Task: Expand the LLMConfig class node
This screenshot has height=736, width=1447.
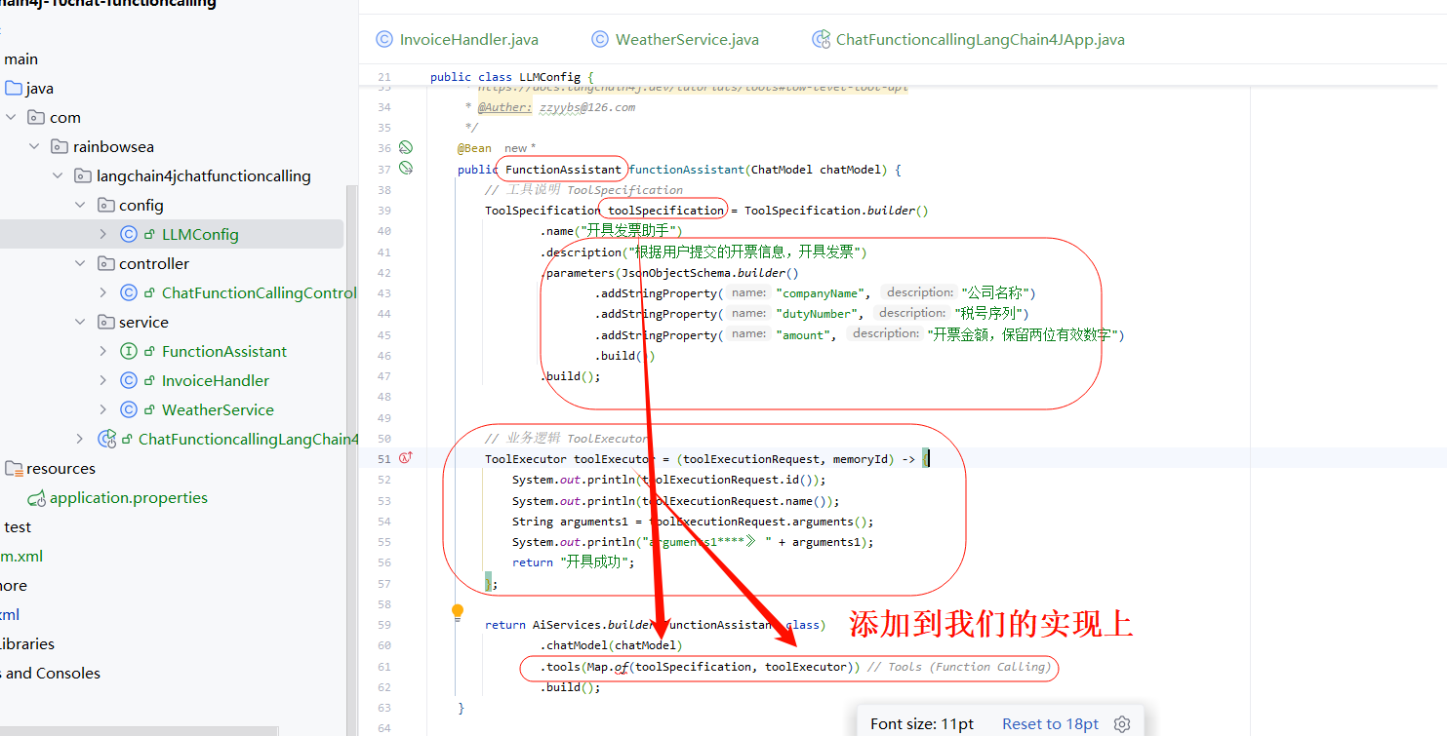Action: tap(103, 235)
